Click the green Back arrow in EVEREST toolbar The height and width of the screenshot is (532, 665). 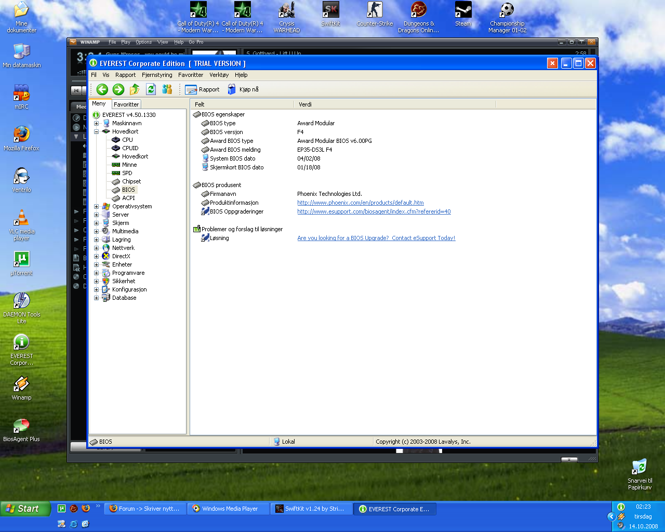[x=102, y=89]
